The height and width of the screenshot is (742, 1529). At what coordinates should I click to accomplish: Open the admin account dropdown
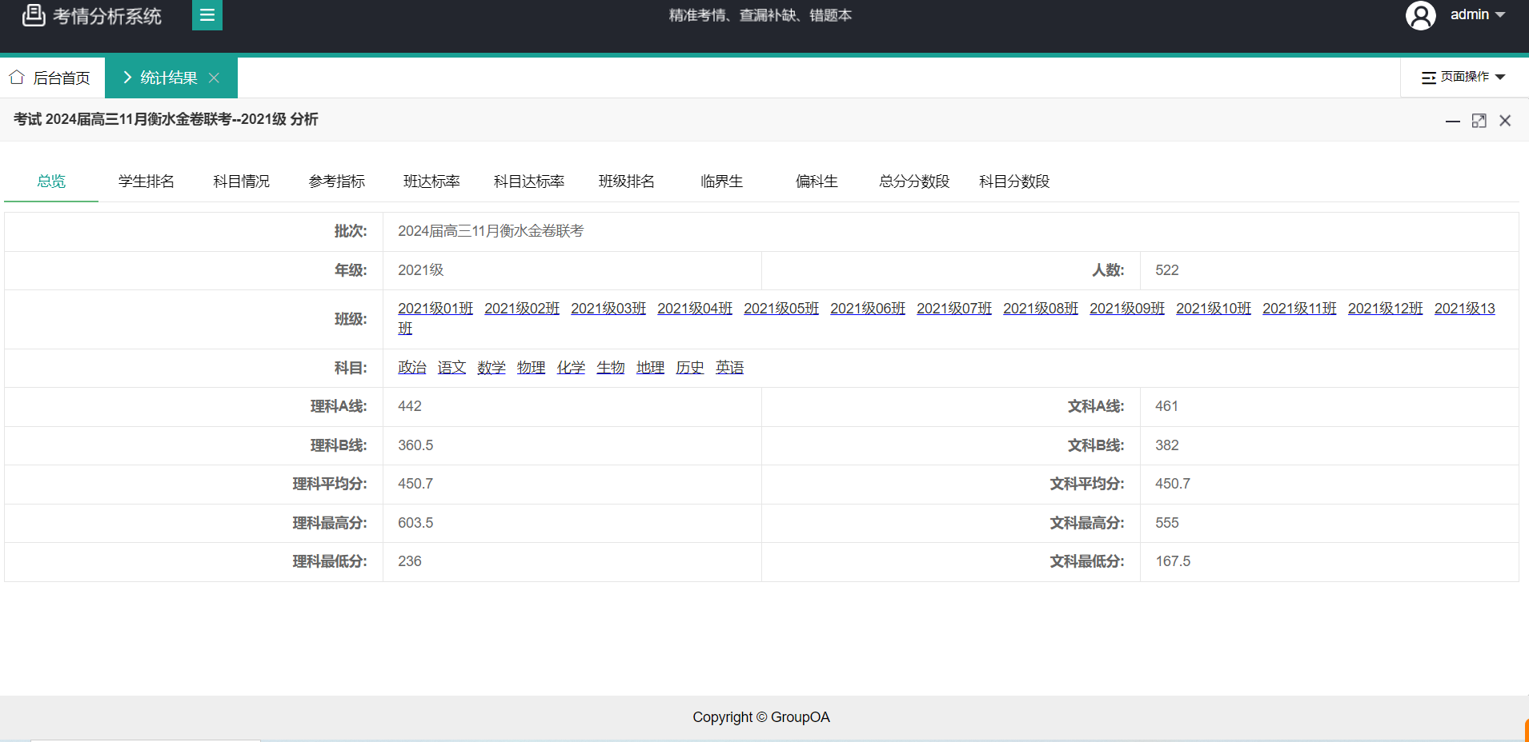(1478, 14)
